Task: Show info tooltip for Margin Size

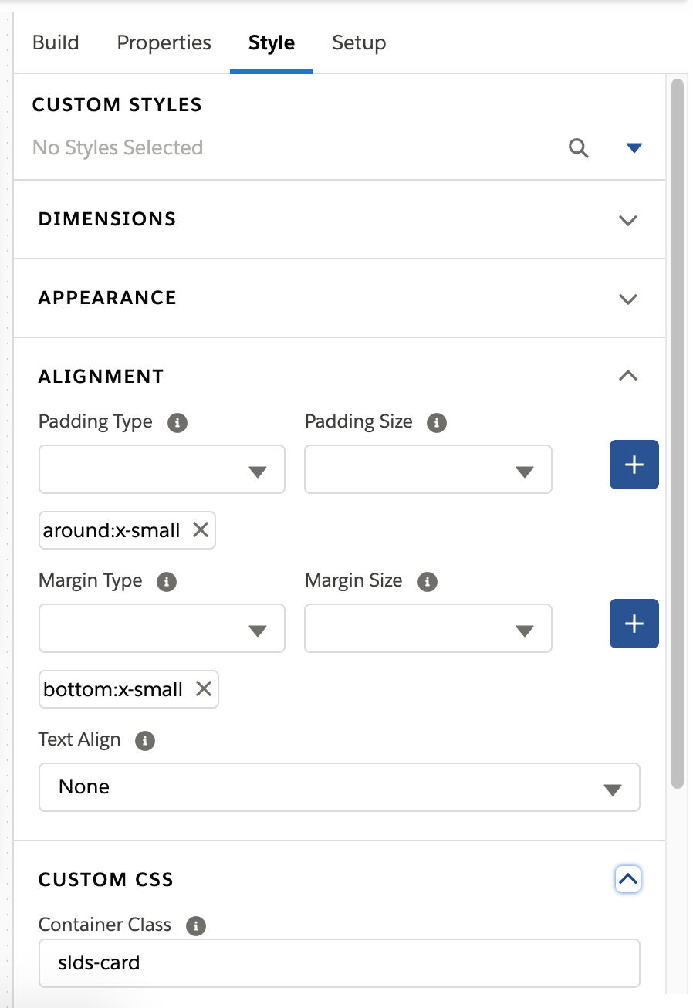Action: (x=427, y=582)
